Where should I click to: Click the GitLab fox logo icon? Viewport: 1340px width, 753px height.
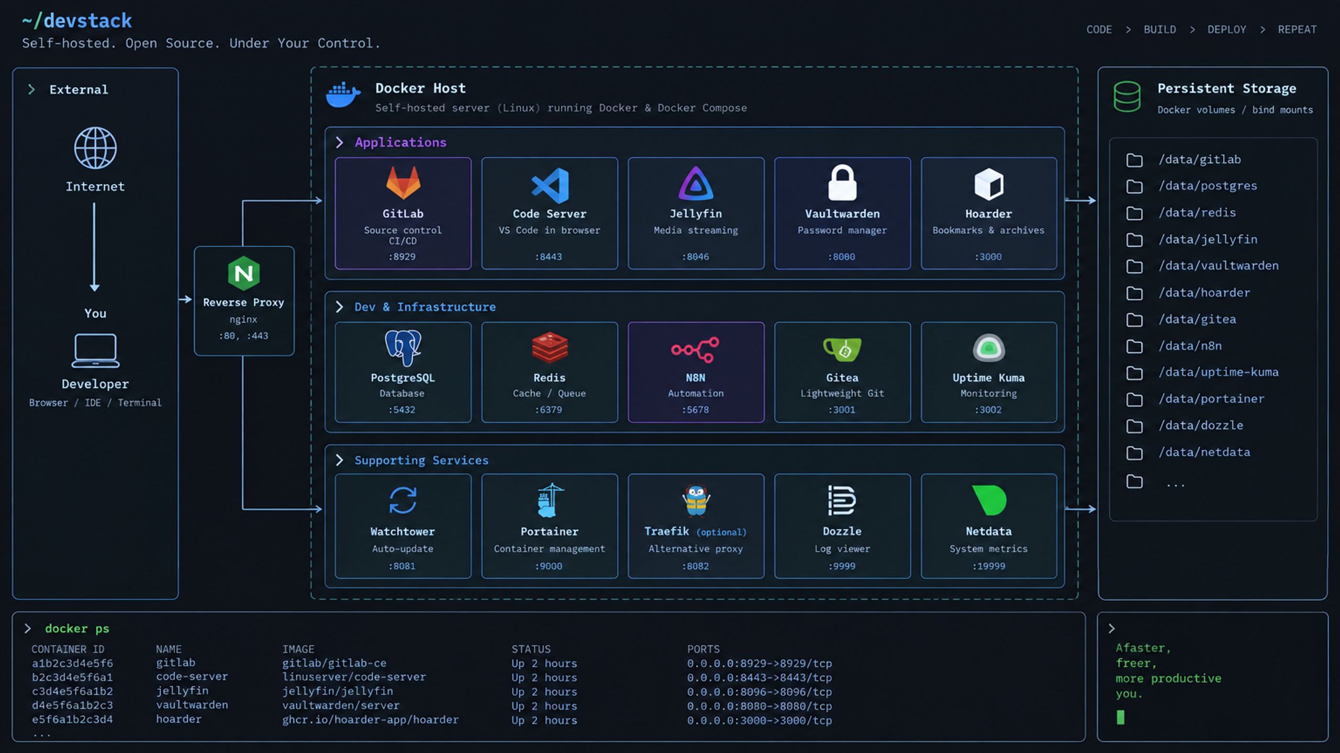click(403, 182)
